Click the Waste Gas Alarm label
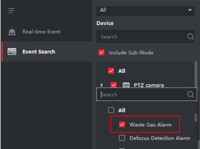The width and height of the screenshot is (200, 149). pyautogui.click(x=150, y=125)
